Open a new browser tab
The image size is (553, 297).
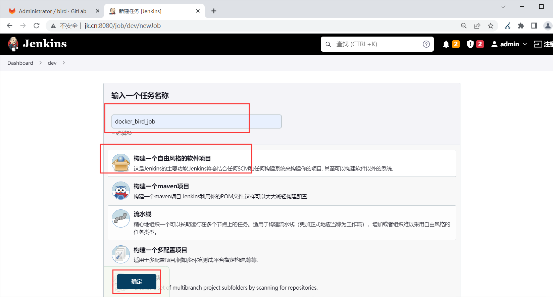214,11
